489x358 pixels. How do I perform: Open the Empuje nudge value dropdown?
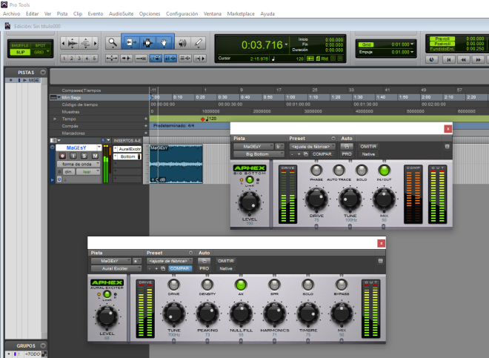tap(412, 52)
